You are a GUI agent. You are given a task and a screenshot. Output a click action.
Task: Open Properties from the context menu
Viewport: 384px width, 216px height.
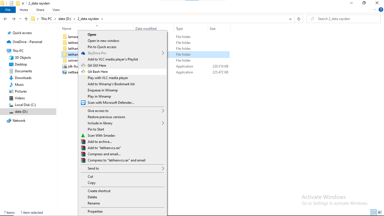coord(95,211)
